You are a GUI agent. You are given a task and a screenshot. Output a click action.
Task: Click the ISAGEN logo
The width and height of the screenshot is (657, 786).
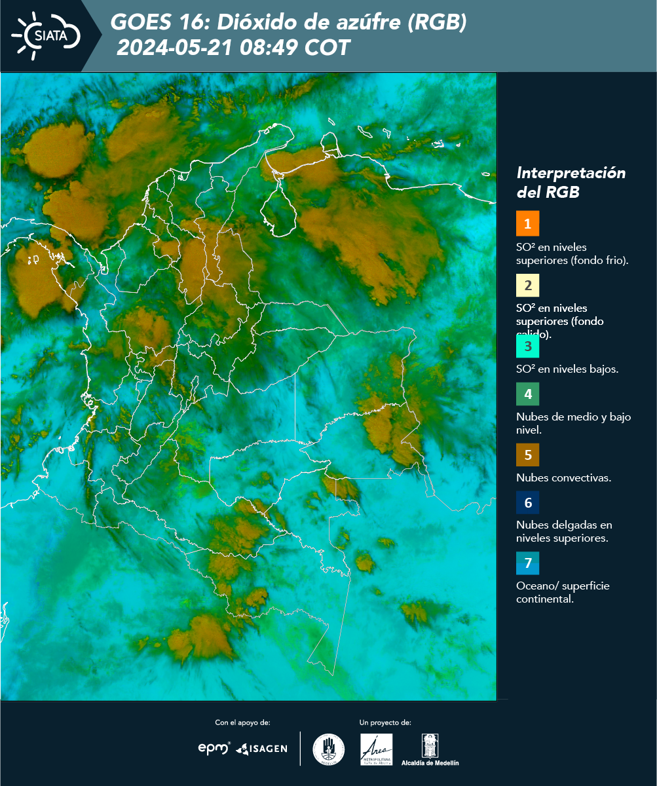[261, 749]
